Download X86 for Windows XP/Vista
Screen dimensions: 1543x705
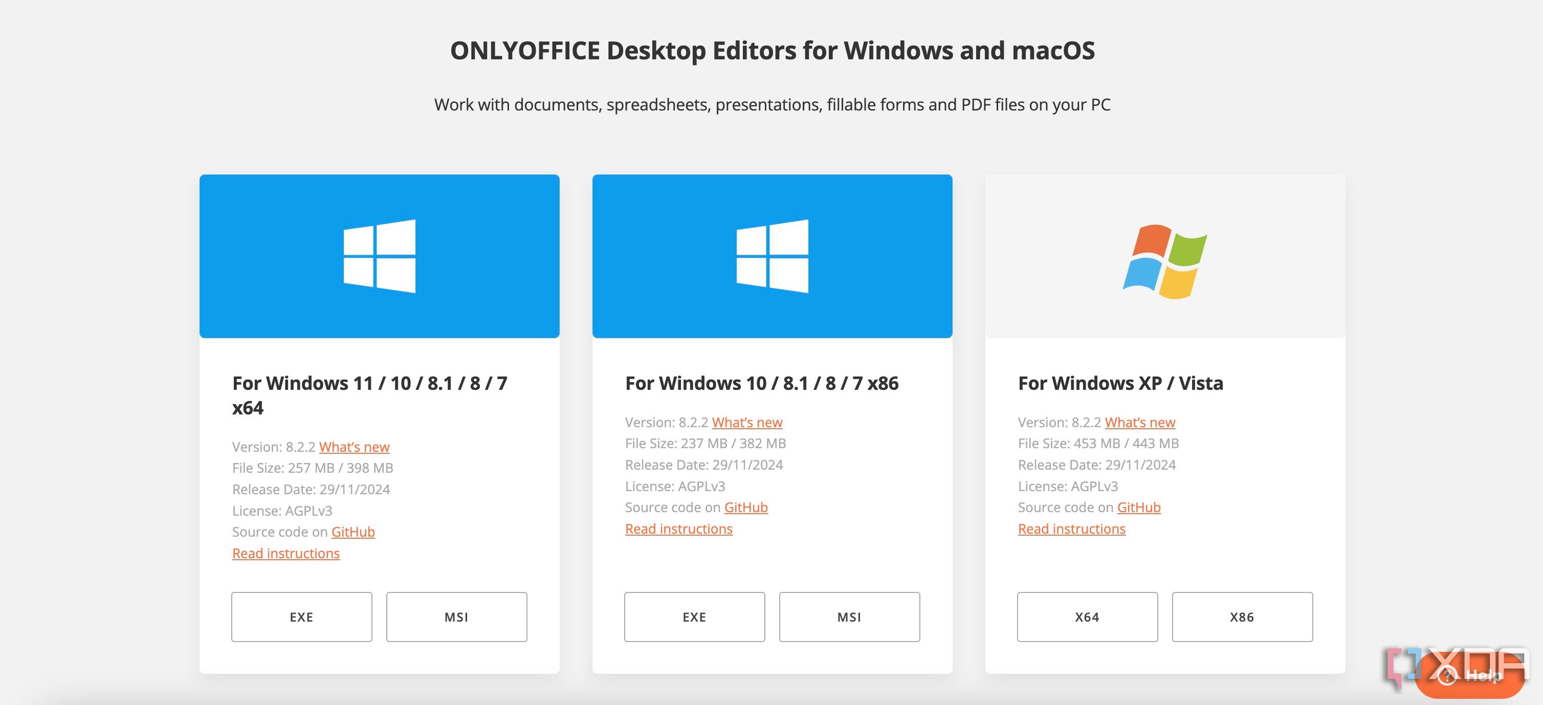1242,616
